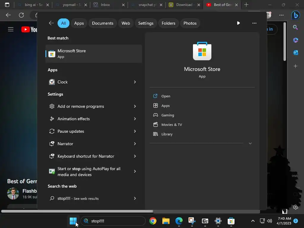Go back a page in Edge
Viewport: 304px width, 228px height.
(8, 15)
